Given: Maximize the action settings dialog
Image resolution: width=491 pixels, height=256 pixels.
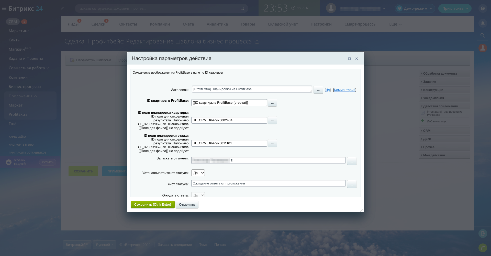Looking at the screenshot, I should pyautogui.click(x=349, y=59).
